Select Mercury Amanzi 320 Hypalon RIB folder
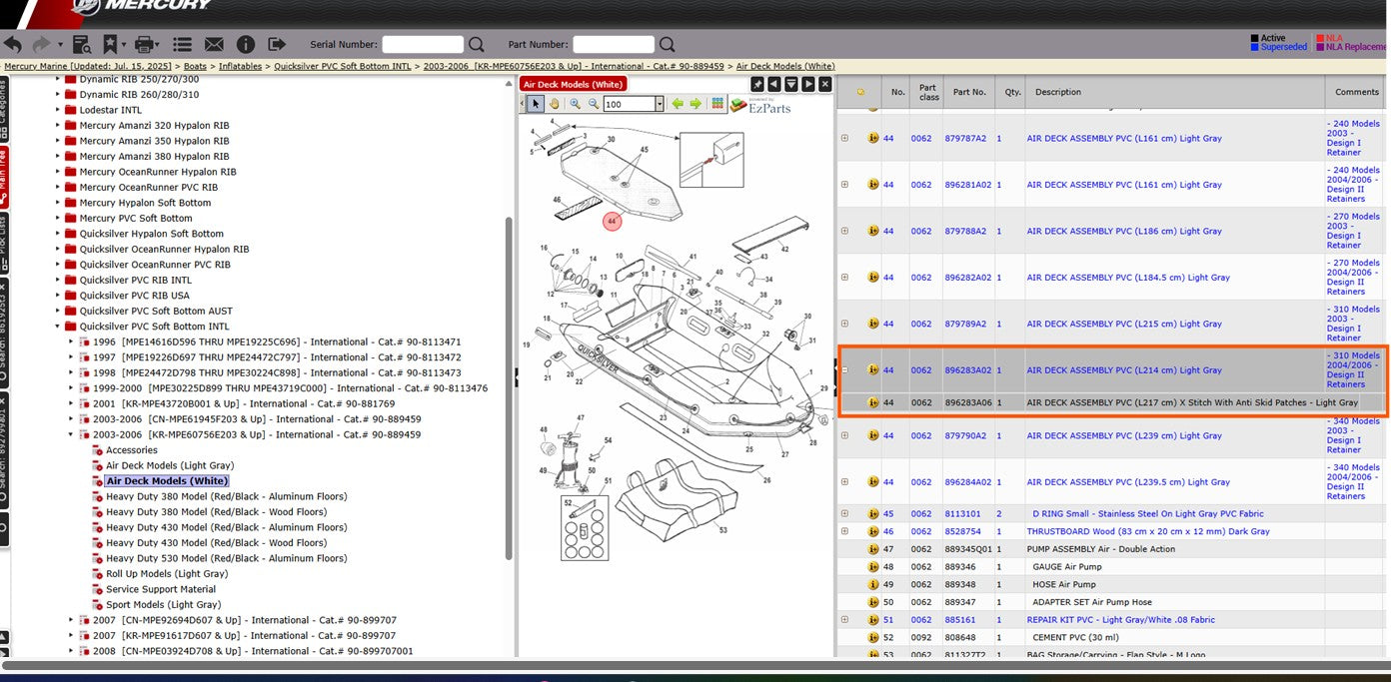Viewport: 1391px width, 682px height. 154,125
